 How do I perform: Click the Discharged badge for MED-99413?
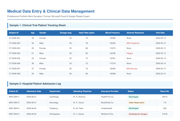(x=133, y=108)
